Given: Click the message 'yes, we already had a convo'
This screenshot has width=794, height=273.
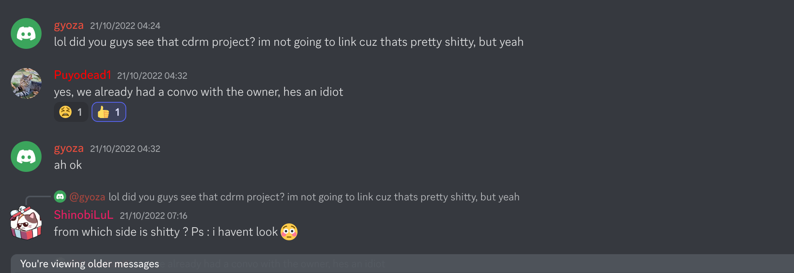Looking at the screenshot, I should click(x=199, y=92).
